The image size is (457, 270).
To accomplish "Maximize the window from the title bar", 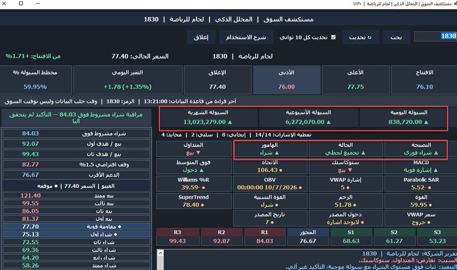I will [21, 3].
